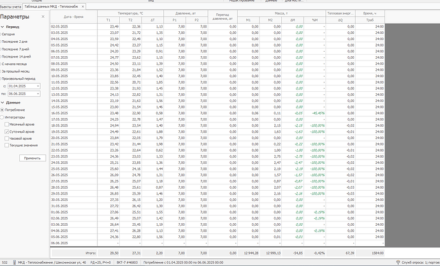Click the %M column header
Image resolution: width=440 pixels, height=266 pixels.
click(x=315, y=20)
